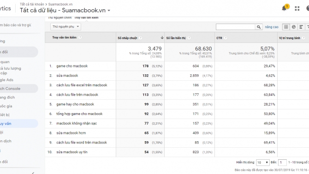
Task: Click CTR value 69,41%
Action: (269, 143)
